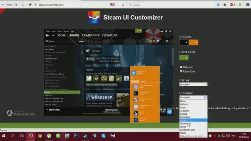Toggle the Balance checkbox
Screen dimensions: 251x141
[181, 67]
